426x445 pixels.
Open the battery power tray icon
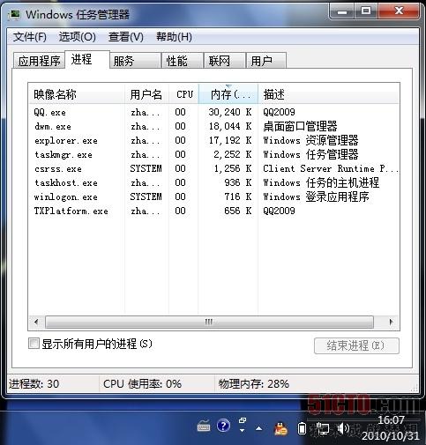[302, 428]
